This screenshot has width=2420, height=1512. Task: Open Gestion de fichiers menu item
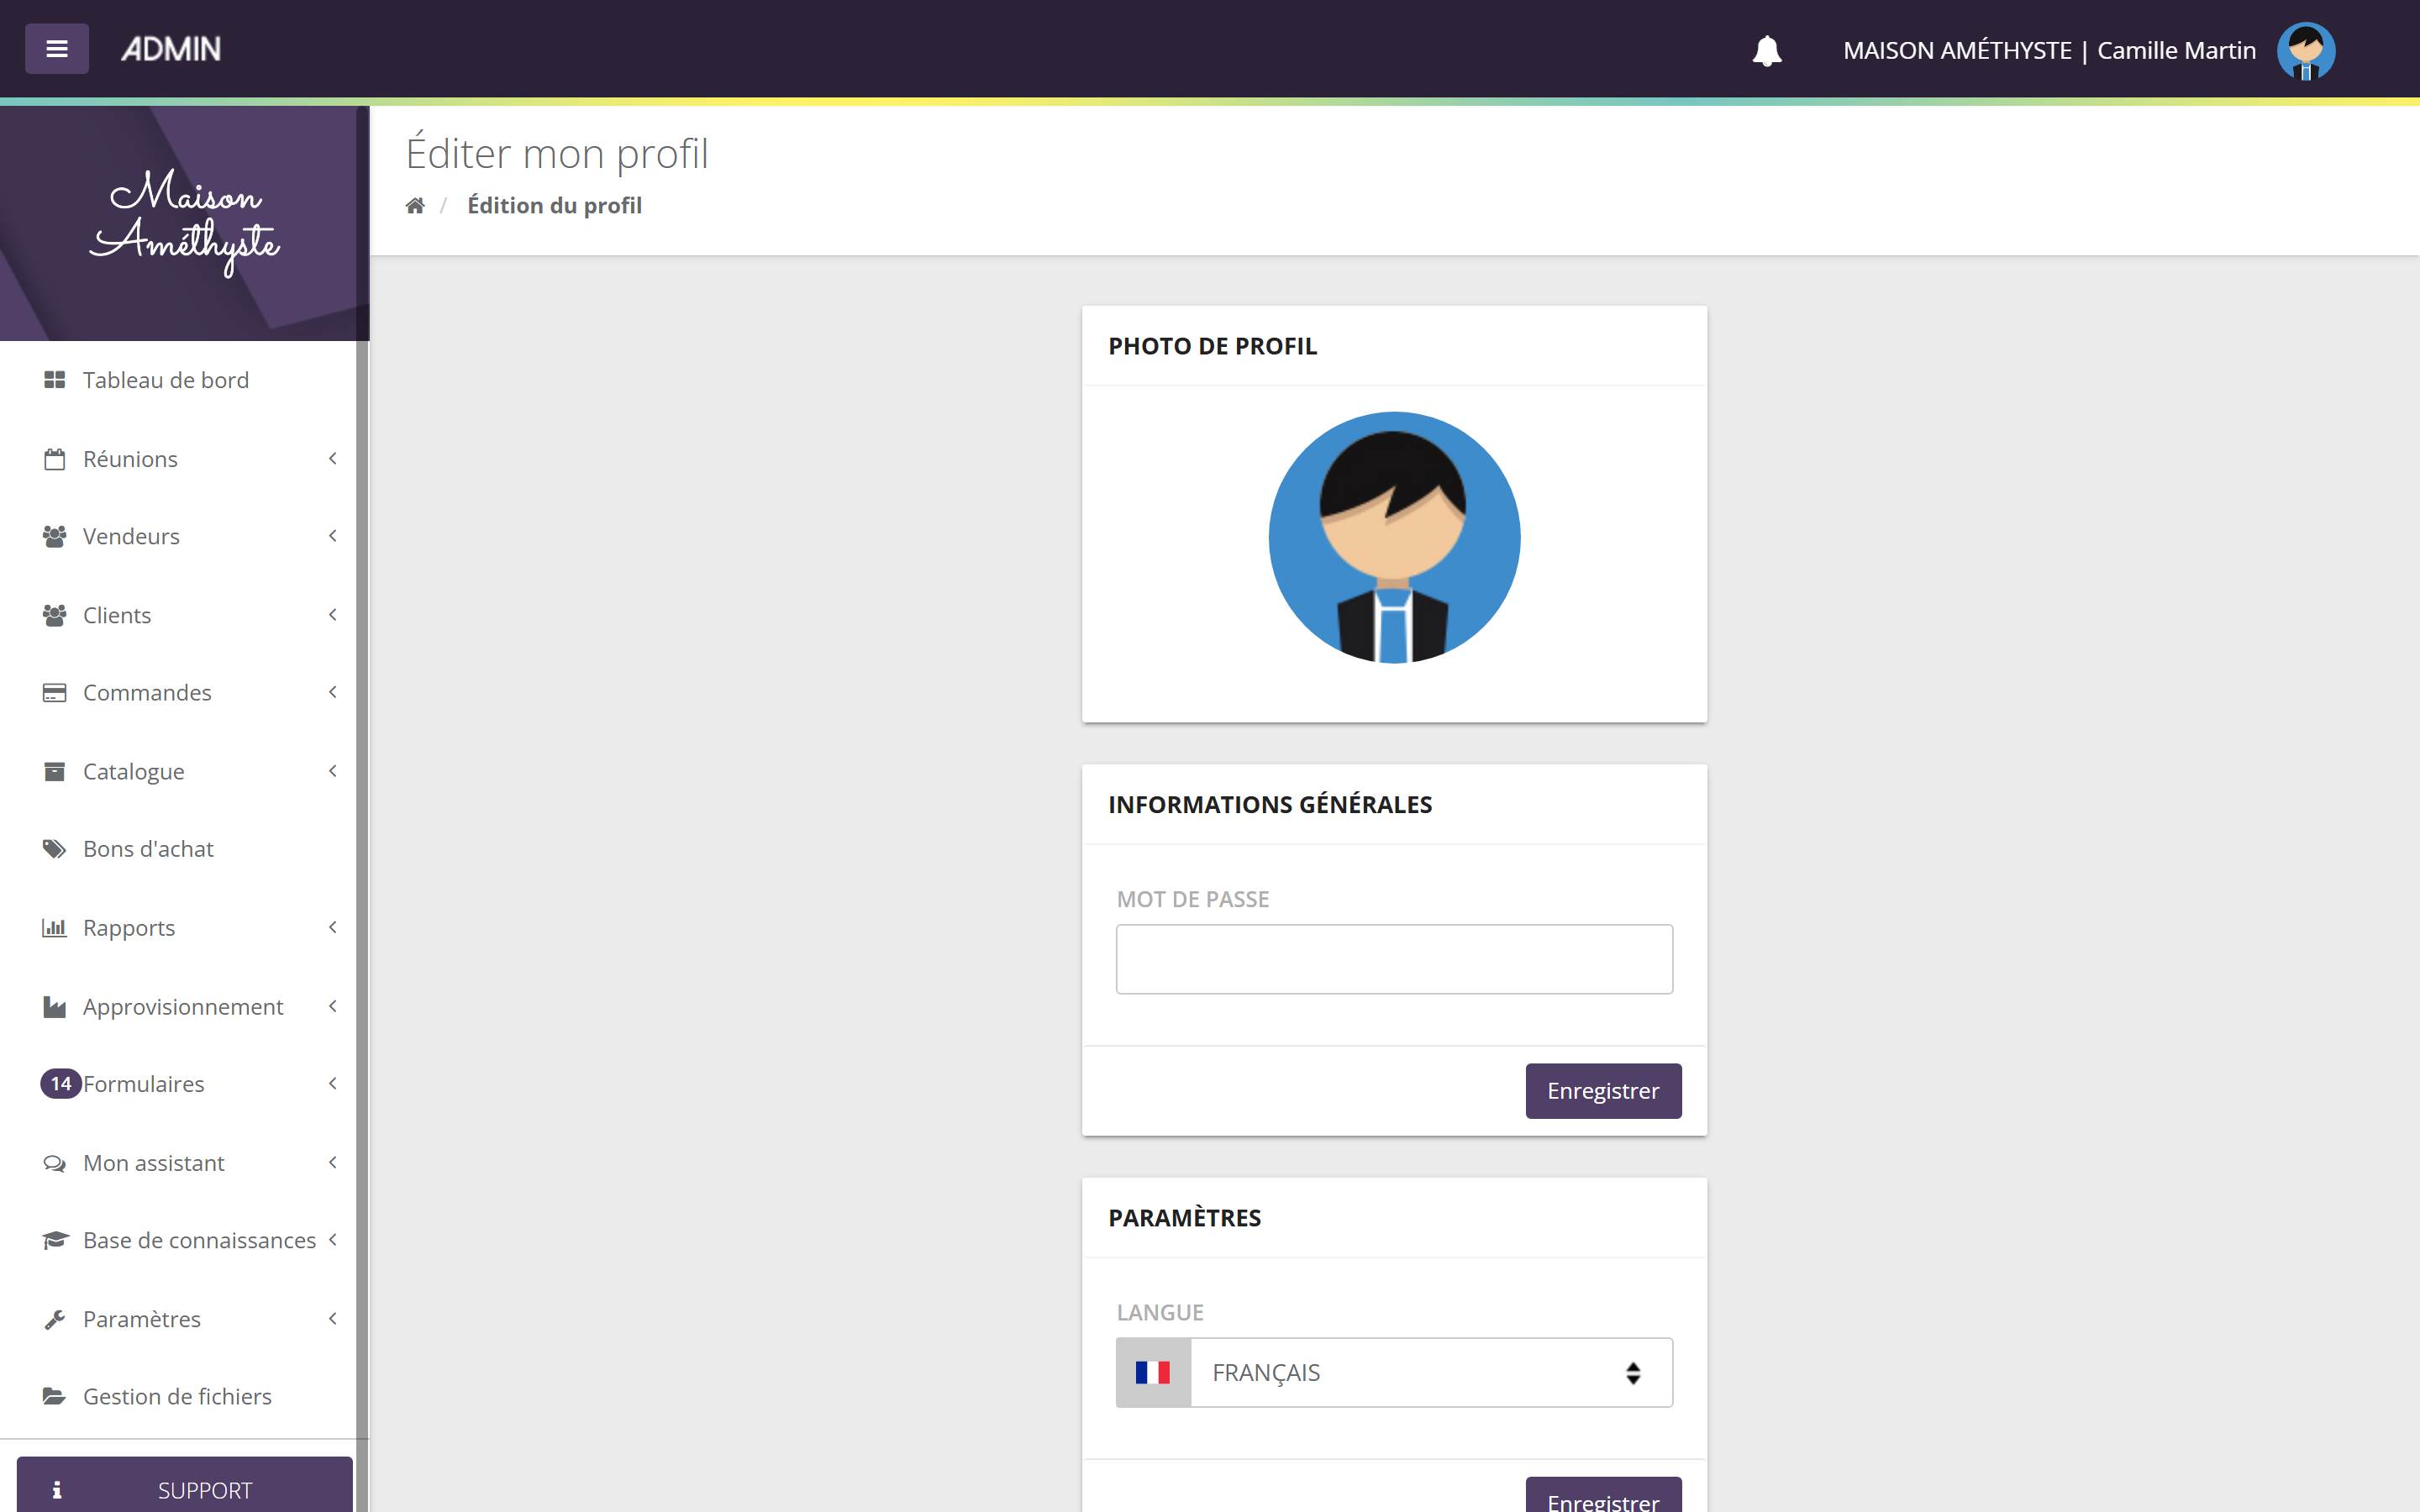click(x=178, y=1397)
